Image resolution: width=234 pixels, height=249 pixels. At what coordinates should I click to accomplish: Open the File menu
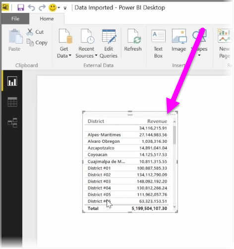pyautogui.click(x=15, y=19)
